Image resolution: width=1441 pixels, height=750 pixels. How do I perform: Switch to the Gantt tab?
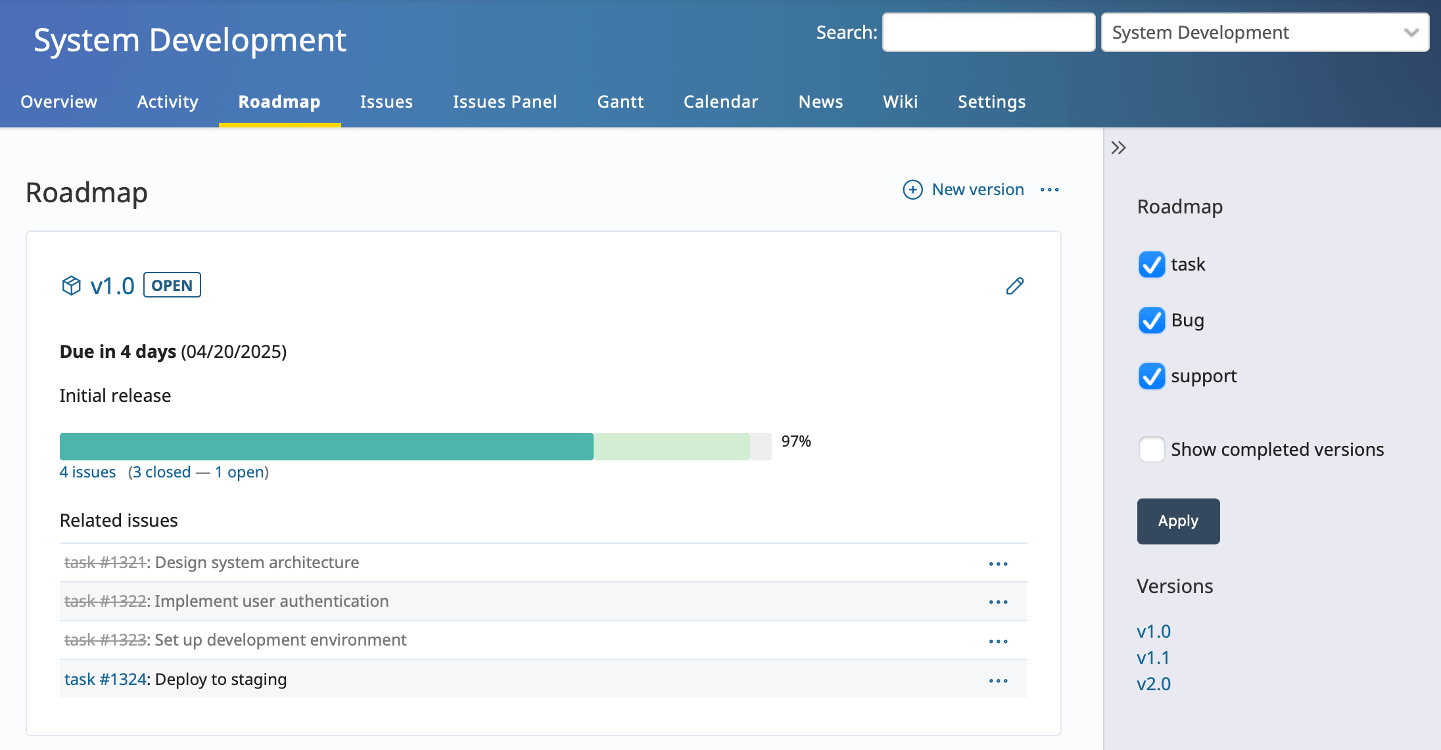point(620,102)
